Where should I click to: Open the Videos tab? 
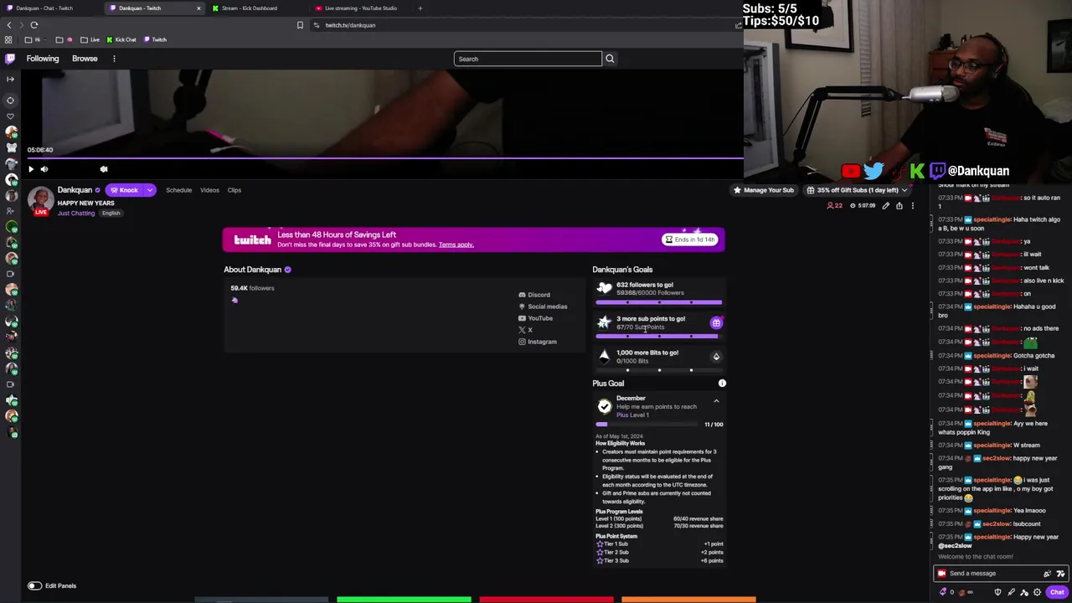point(209,190)
